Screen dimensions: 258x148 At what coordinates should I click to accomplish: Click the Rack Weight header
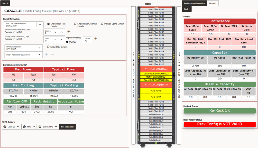pyautogui.click(x=44, y=101)
